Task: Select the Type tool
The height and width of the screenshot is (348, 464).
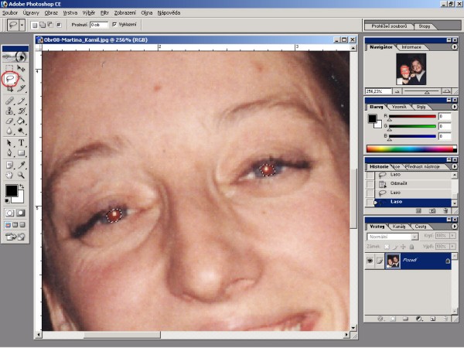Action: tap(22, 143)
